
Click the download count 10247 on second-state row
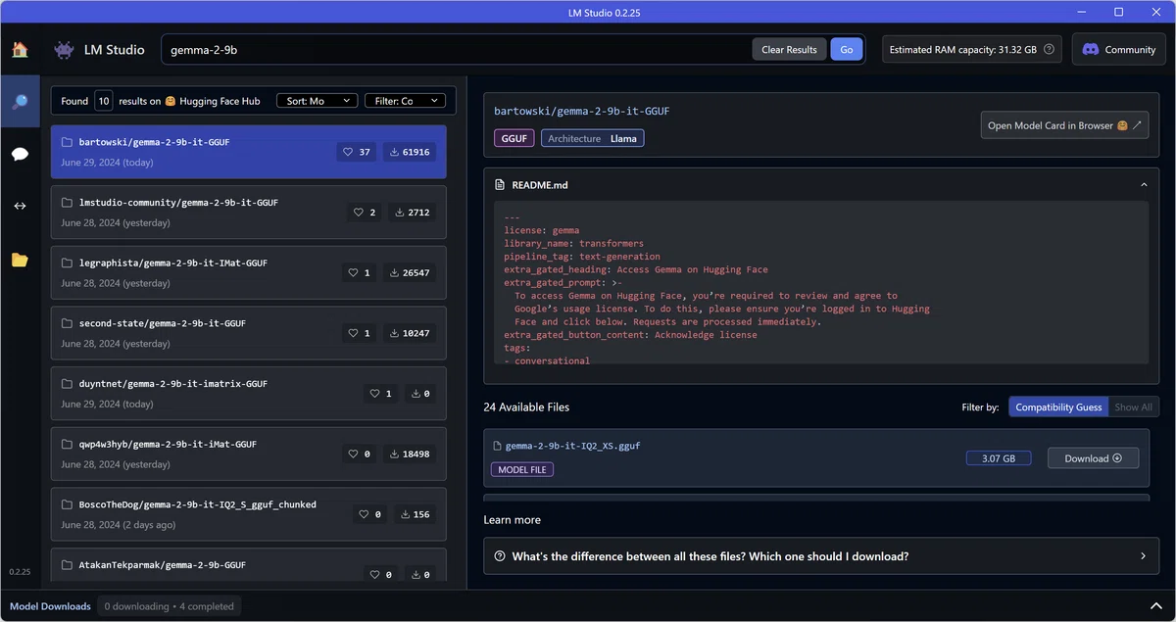point(412,333)
